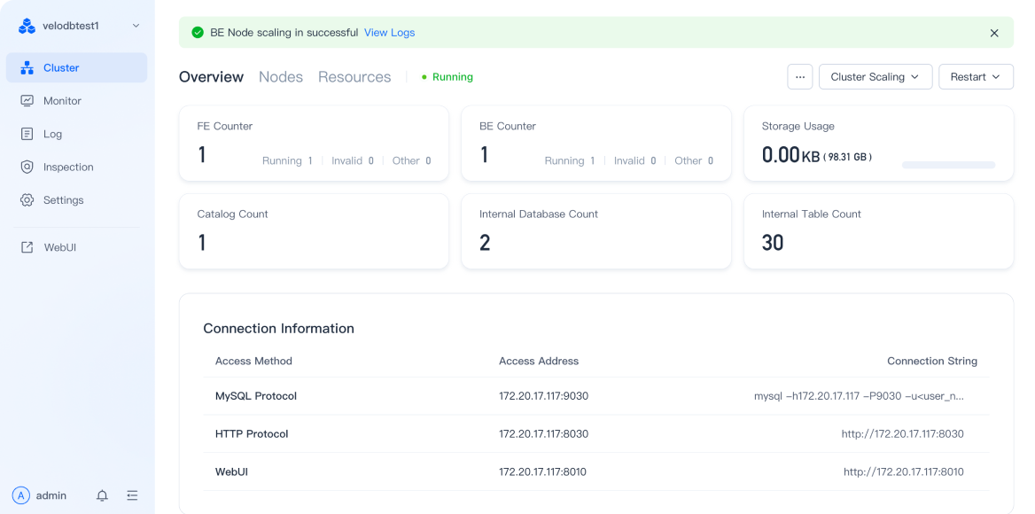Click the Inspection shield icon

(27, 167)
